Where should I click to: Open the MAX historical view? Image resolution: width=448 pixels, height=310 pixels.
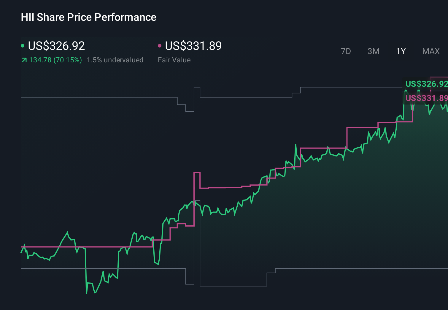(431, 51)
